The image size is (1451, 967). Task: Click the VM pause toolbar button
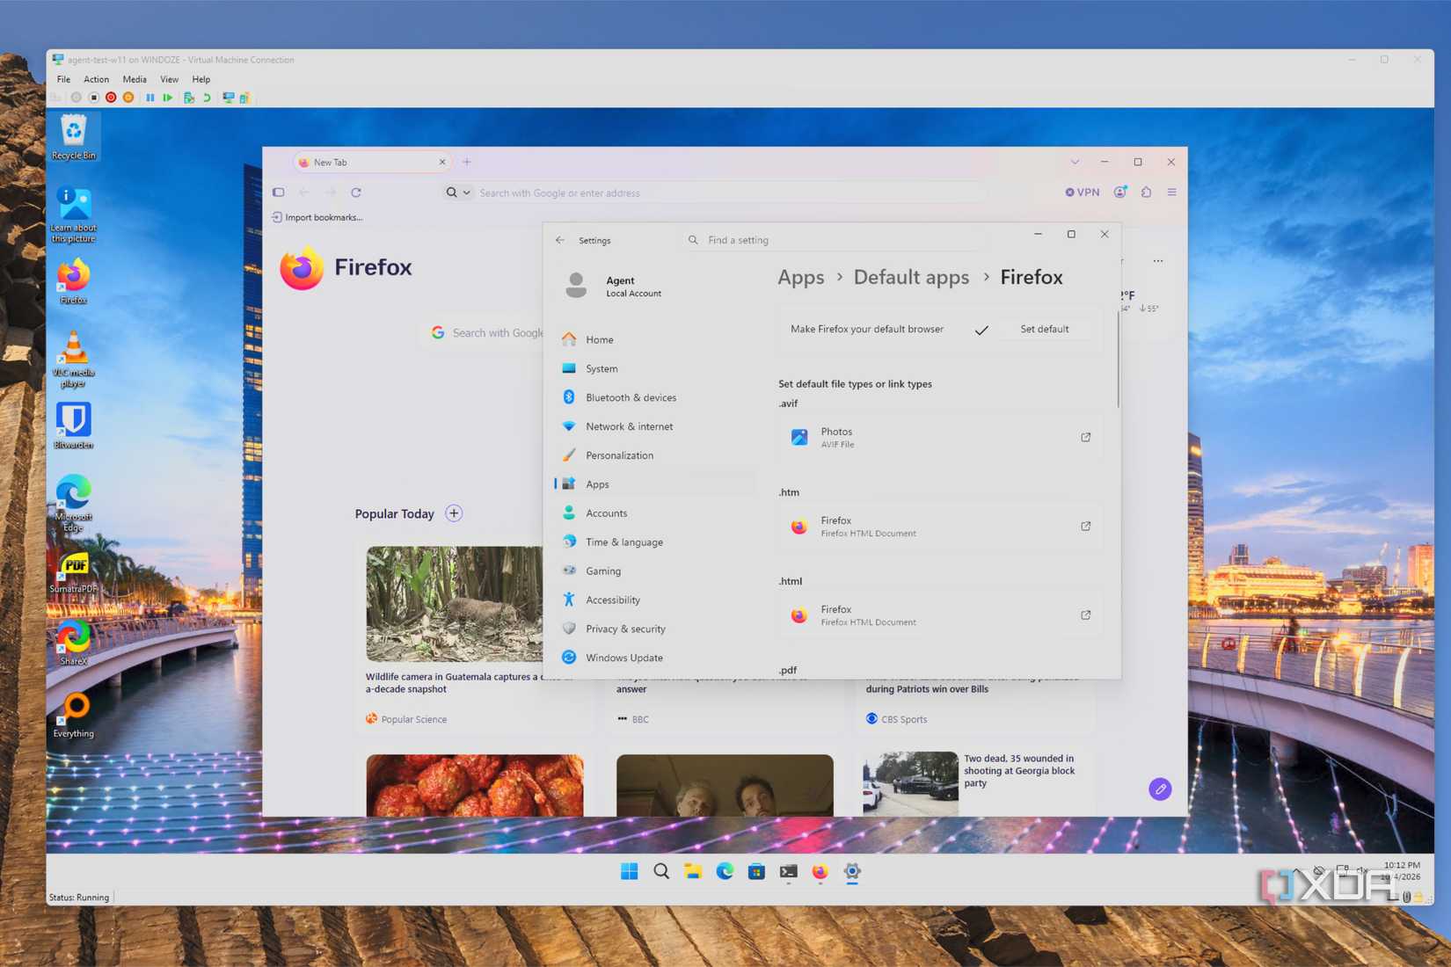pyautogui.click(x=149, y=98)
